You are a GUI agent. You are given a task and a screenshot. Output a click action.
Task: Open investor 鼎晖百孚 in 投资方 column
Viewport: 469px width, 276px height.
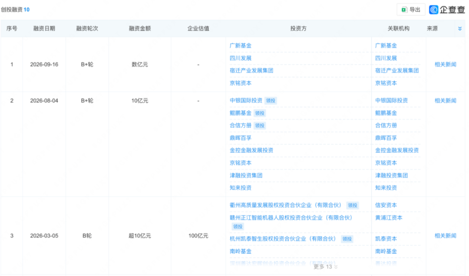pos(241,138)
